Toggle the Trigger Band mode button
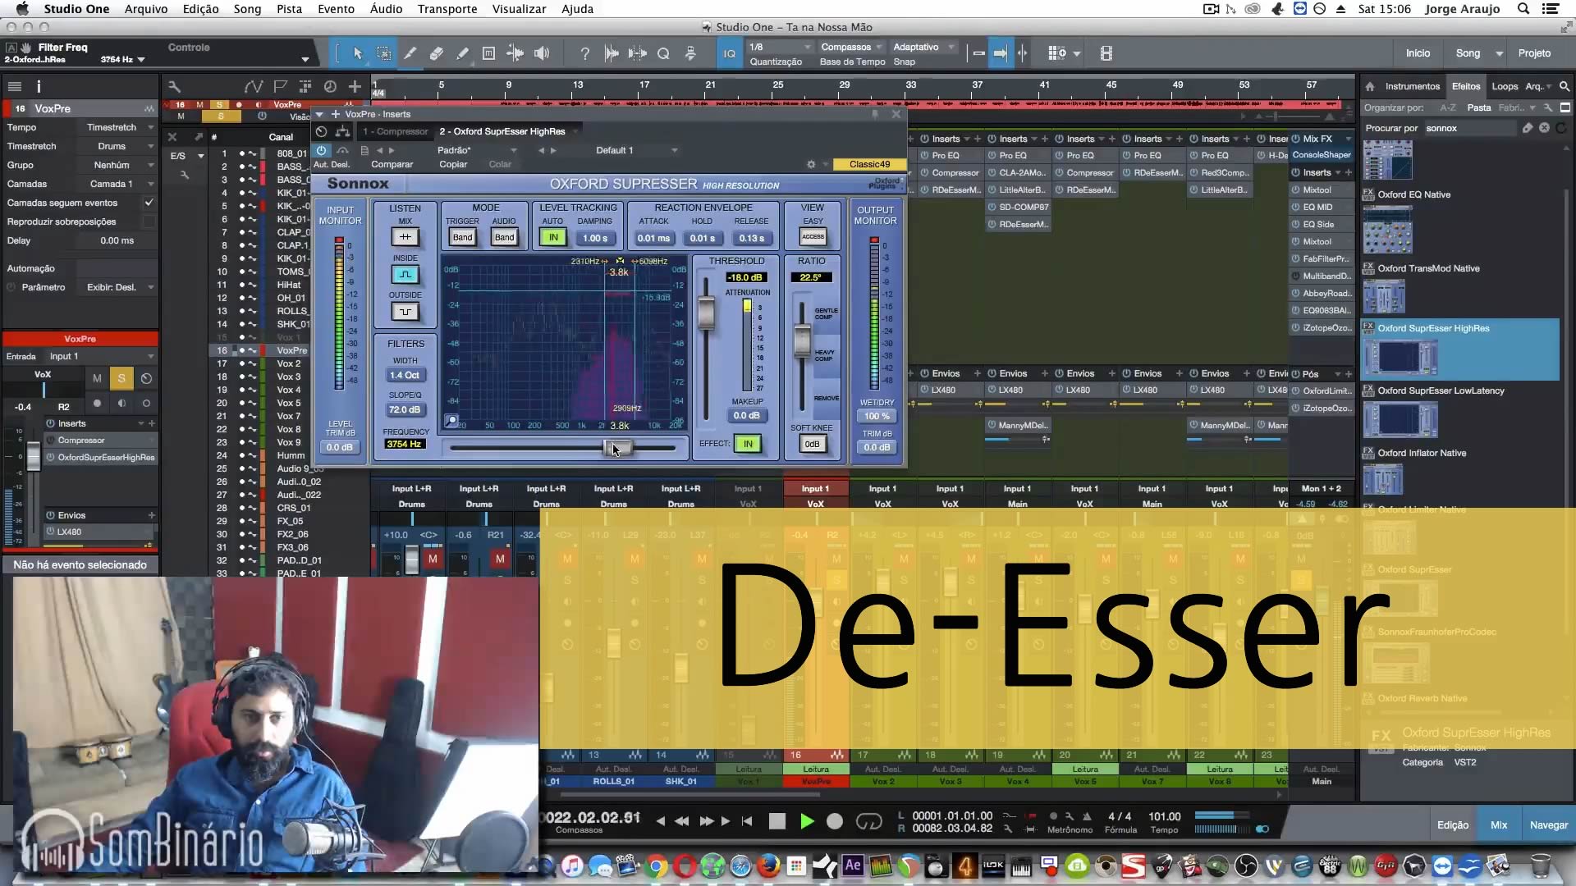Screen dimensions: 1576x886 463,237
